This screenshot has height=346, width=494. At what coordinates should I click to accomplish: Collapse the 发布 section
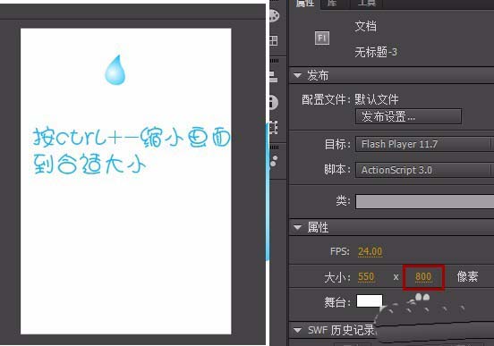coord(297,75)
